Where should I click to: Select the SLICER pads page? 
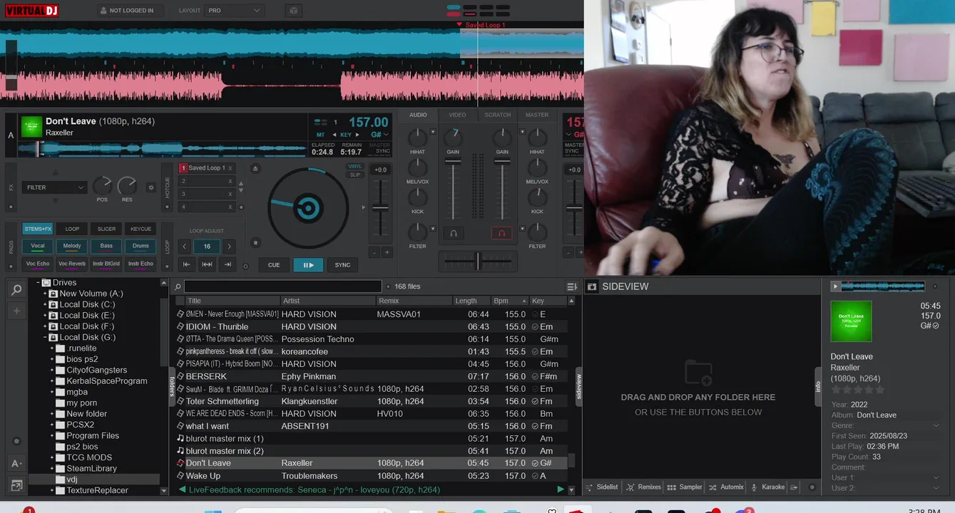coord(106,229)
